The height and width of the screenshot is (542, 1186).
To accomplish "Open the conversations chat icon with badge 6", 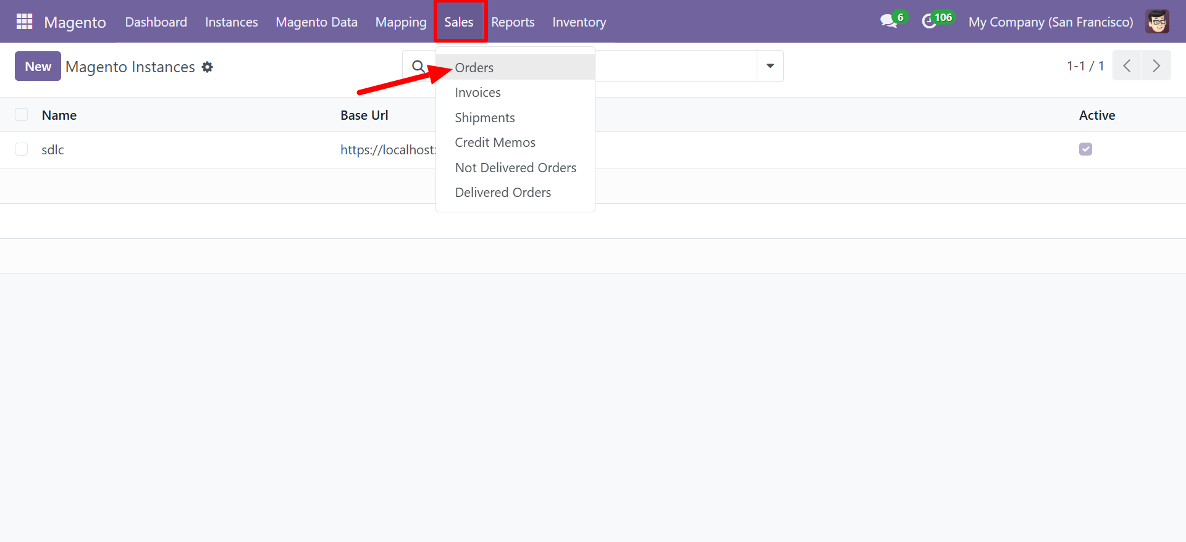I will tap(893, 20).
